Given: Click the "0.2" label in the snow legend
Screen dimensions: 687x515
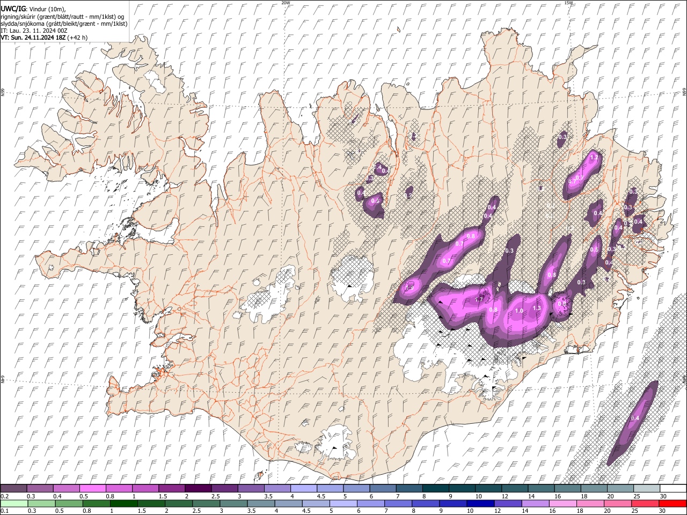Looking at the screenshot, I should click(x=4, y=496).
